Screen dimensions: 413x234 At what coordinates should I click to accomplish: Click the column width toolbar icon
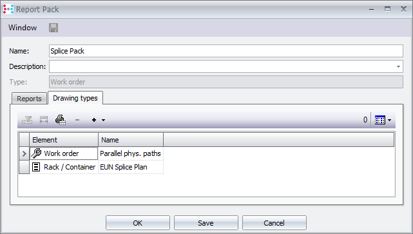click(44, 120)
